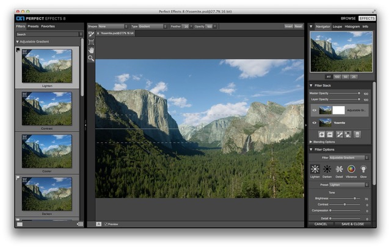Click the Invert button
The width and height of the screenshot is (391, 248).
pyautogui.click(x=288, y=26)
